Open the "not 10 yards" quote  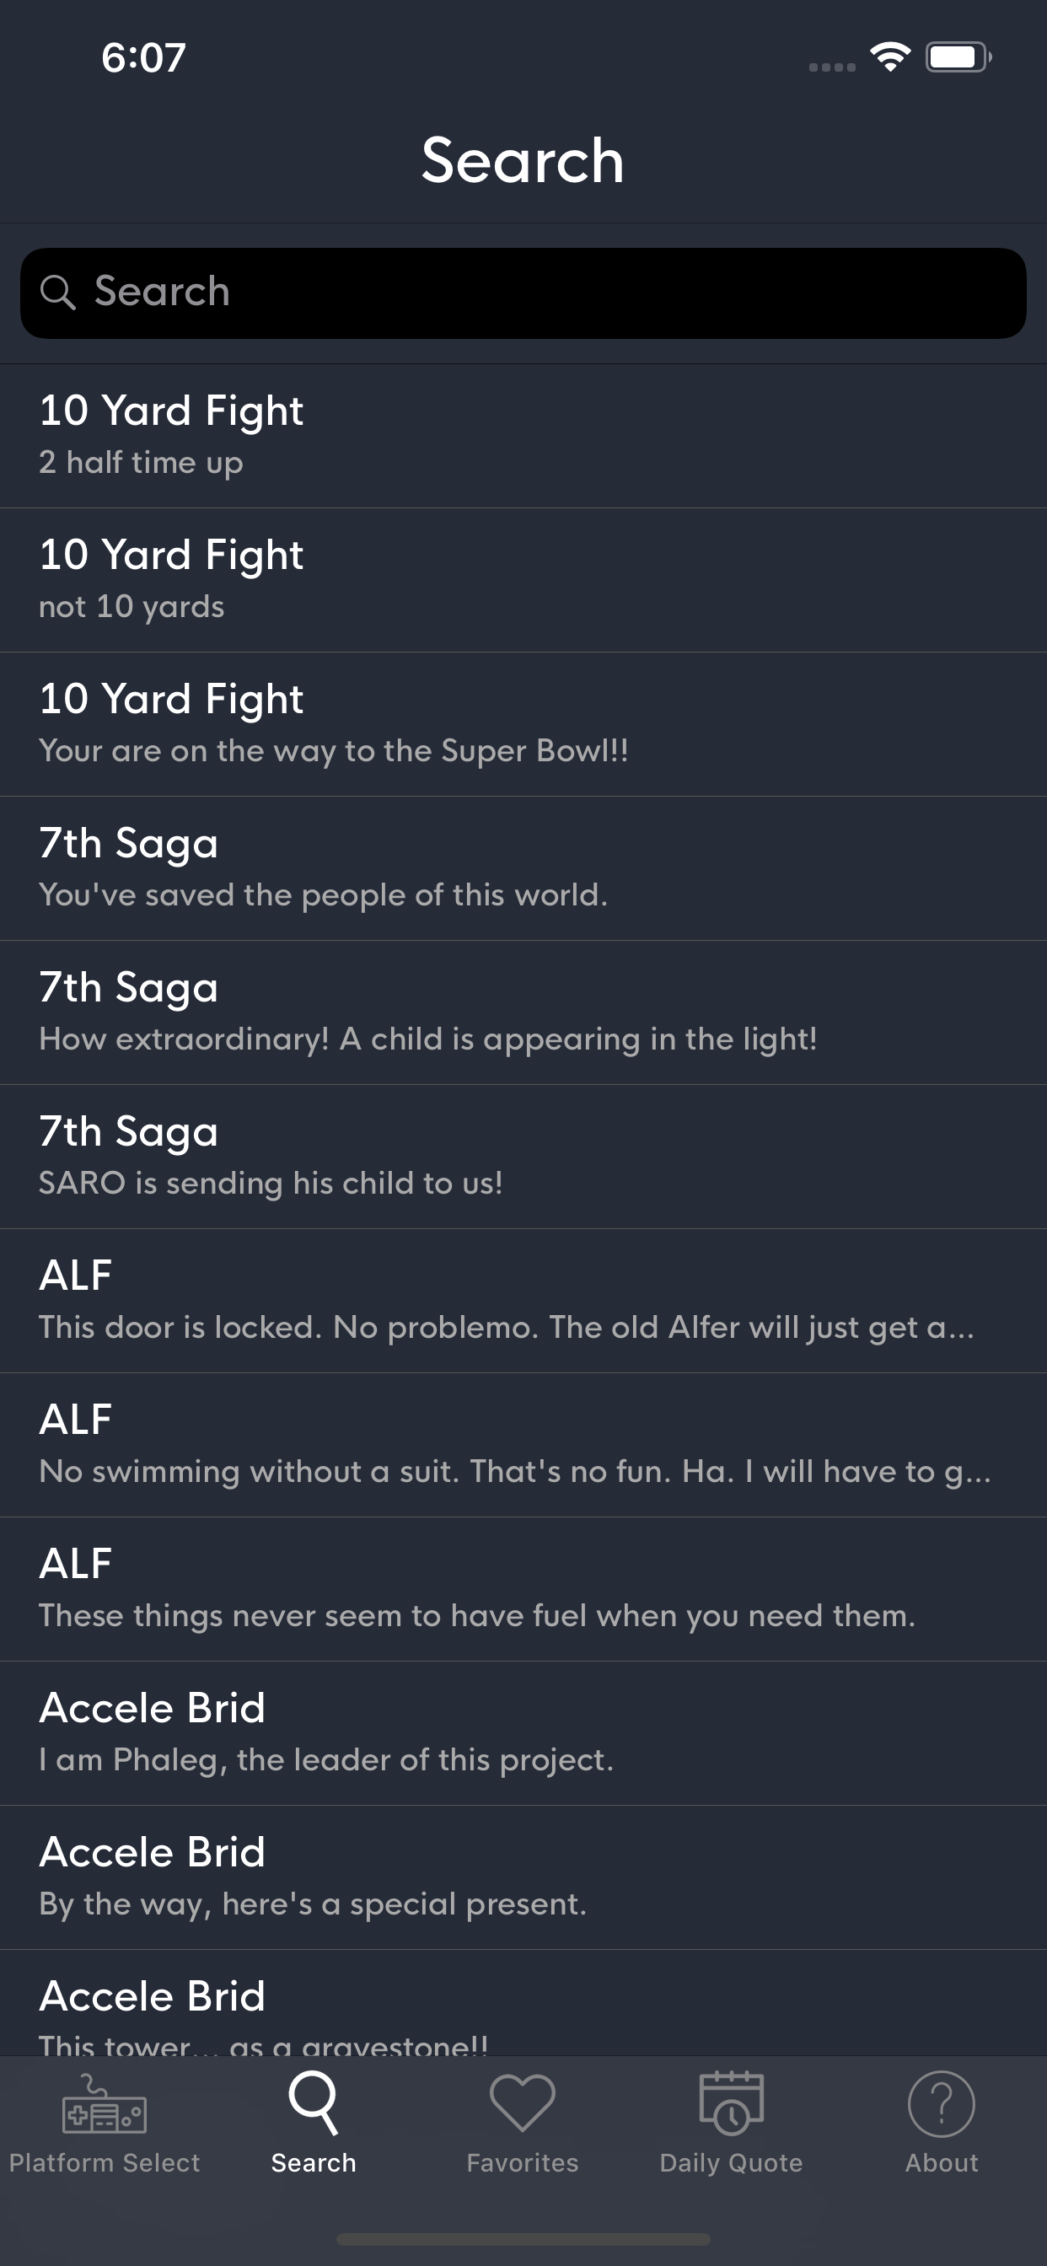pyautogui.click(x=523, y=581)
